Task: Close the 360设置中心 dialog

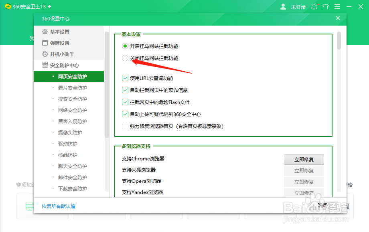Action: point(338,18)
